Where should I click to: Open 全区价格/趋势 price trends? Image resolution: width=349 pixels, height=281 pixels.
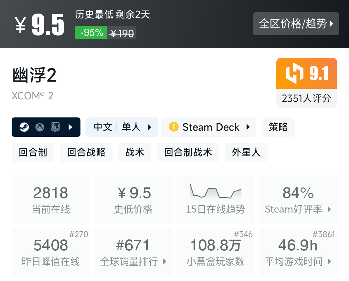(296, 24)
